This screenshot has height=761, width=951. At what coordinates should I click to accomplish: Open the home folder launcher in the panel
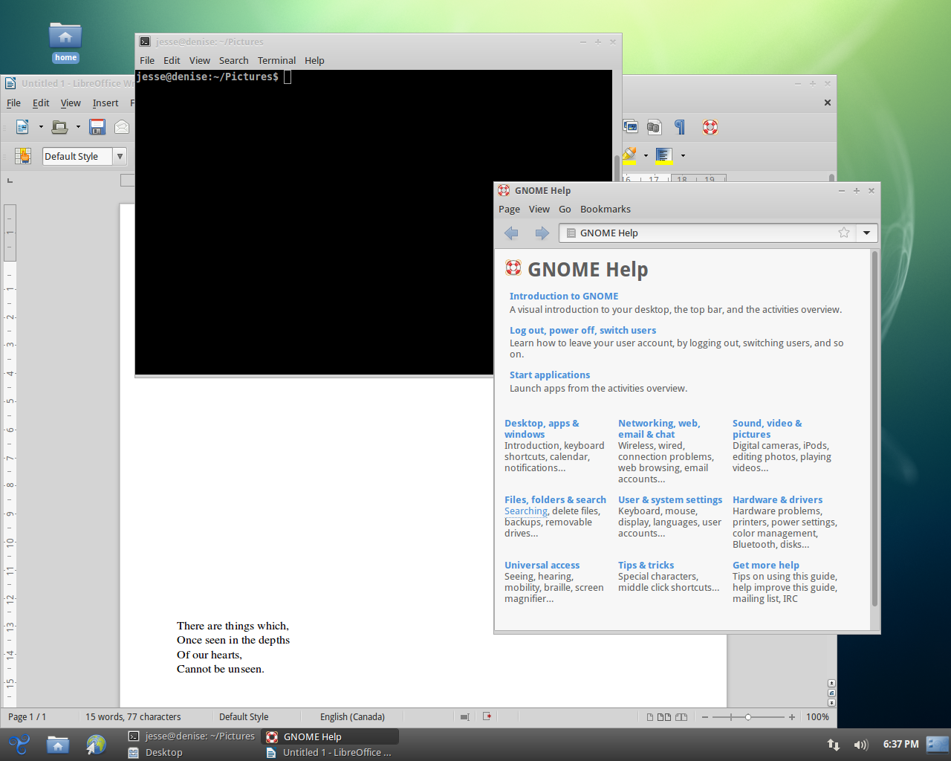[58, 745]
